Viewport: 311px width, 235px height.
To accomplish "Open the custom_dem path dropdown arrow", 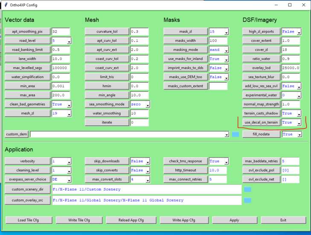I will [227, 135].
